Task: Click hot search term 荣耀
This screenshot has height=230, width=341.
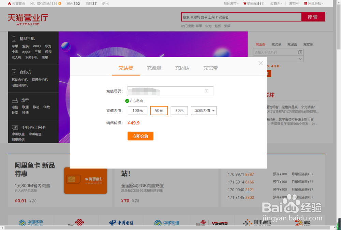Action: 227,26
